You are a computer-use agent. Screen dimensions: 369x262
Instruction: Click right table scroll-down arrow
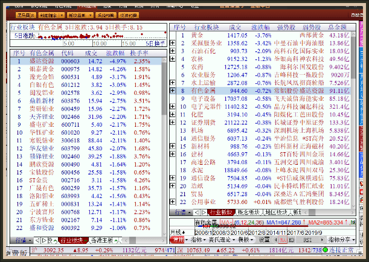point(353,206)
